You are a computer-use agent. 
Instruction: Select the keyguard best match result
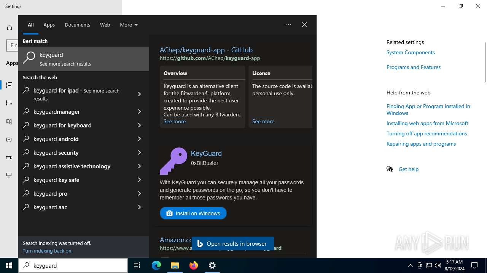pyautogui.click(x=84, y=59)
